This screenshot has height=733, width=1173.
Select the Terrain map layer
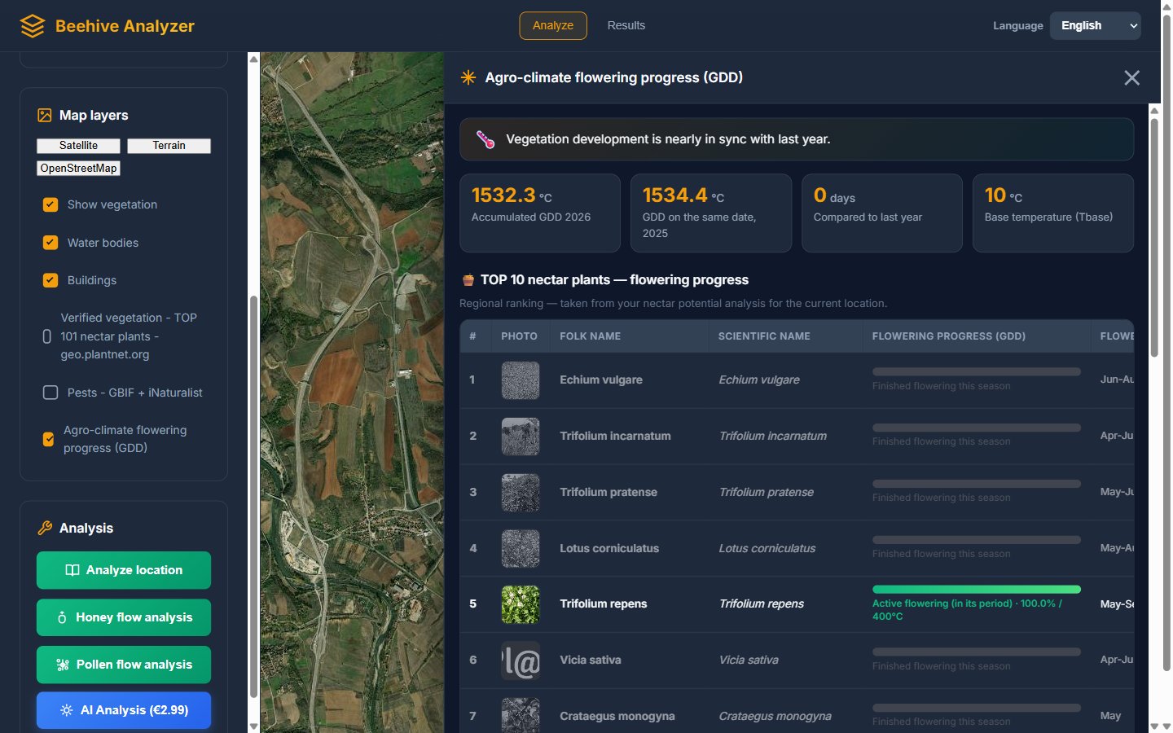click(169, 146)
